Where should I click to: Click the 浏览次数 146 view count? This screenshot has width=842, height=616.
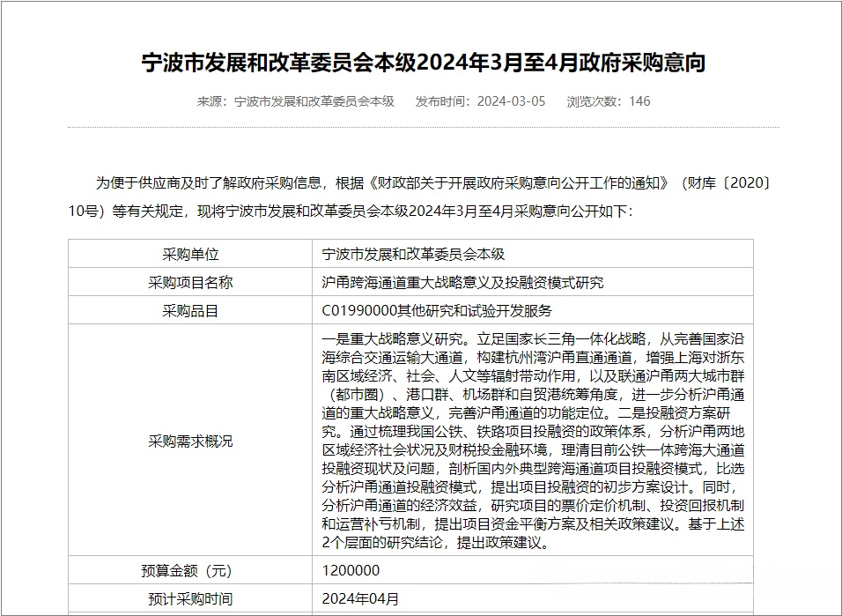(x=609, y=101)
